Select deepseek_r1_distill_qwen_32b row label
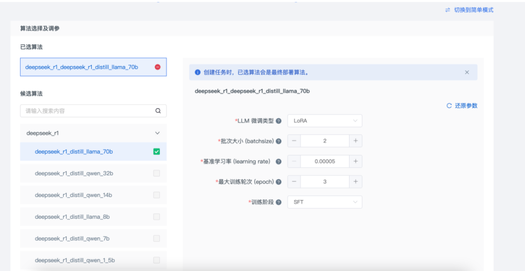This screenshot has height=271, width=525. [x=74, y=173]
